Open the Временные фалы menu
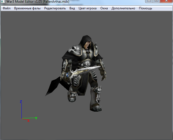Screen dimensions: 173x140 (x=27, y=8)
